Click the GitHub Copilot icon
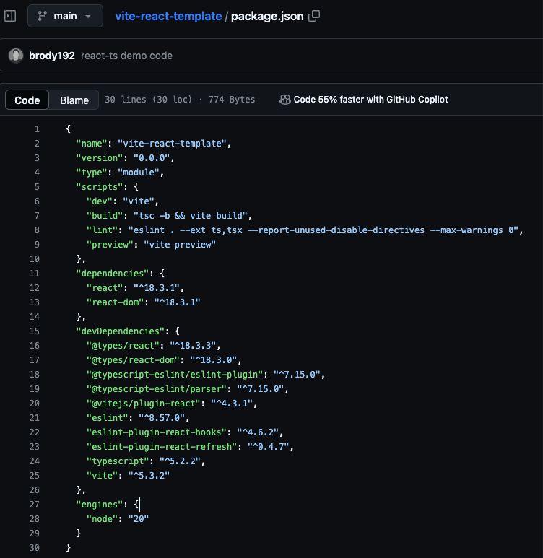The height and width of the screenshot is (558, 543). coord(284,100)
